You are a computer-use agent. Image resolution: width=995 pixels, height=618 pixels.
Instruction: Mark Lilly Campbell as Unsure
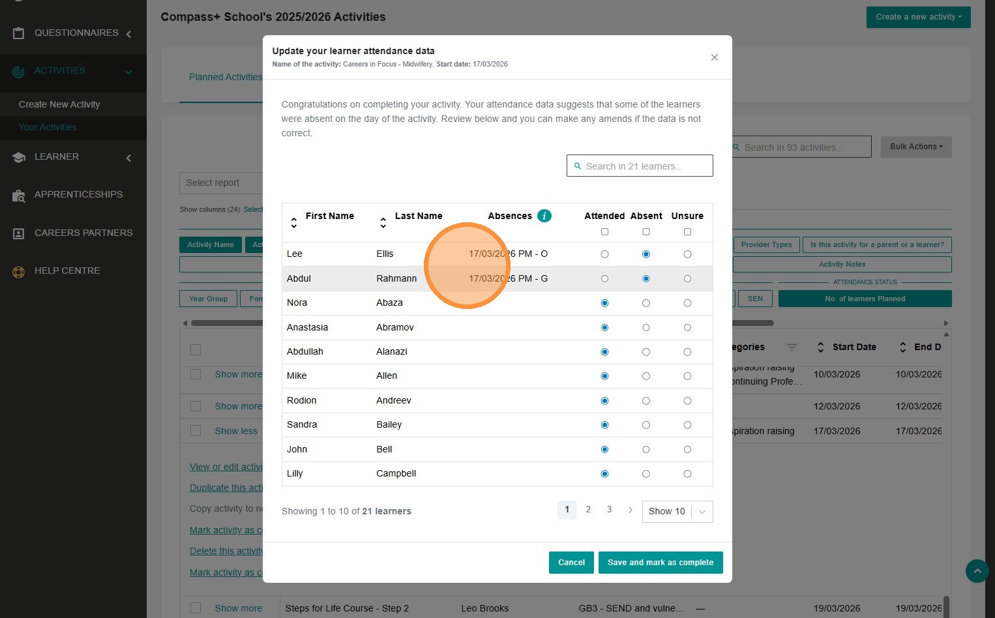coord(687,474)
